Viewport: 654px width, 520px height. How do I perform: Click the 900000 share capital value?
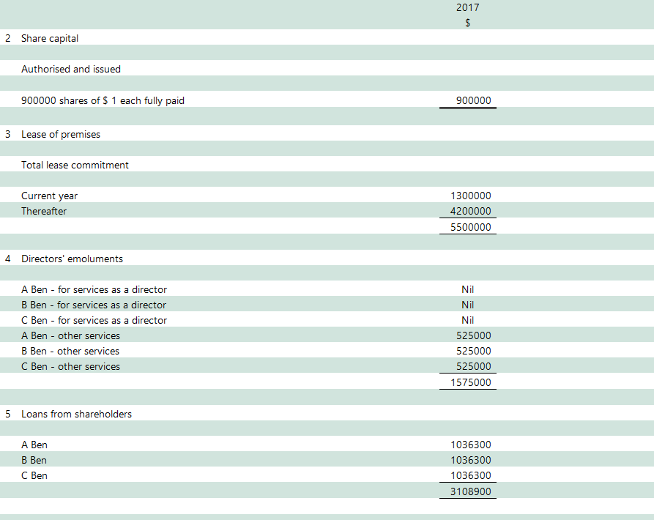pos(473,100)
